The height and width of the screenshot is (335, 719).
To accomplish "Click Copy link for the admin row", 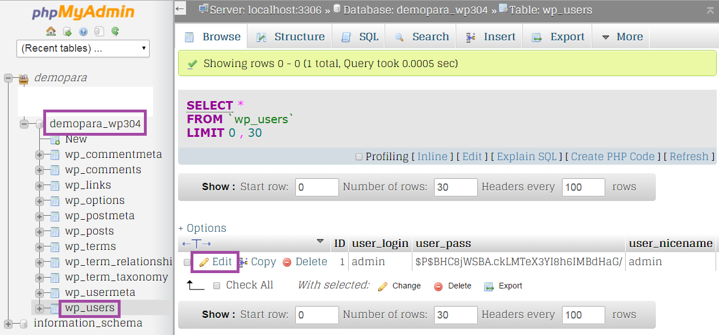I will [x=257, y=262].
